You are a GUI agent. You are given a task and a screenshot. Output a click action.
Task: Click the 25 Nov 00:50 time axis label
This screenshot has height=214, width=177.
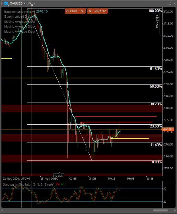pos(49,179)
